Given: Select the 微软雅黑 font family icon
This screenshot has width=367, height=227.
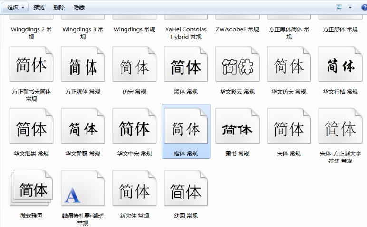Looking at the screenshot, I should point(31,188).
